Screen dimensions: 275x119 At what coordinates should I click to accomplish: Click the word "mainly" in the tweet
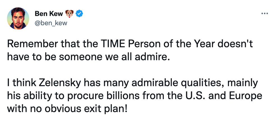tap(244, 83)
